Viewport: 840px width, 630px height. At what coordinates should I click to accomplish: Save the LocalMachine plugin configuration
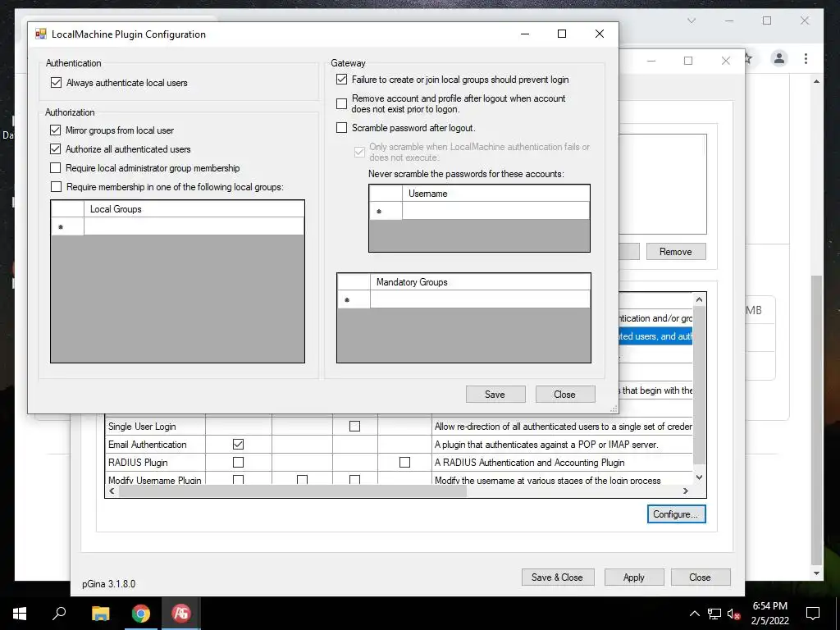tap(495, 395)
